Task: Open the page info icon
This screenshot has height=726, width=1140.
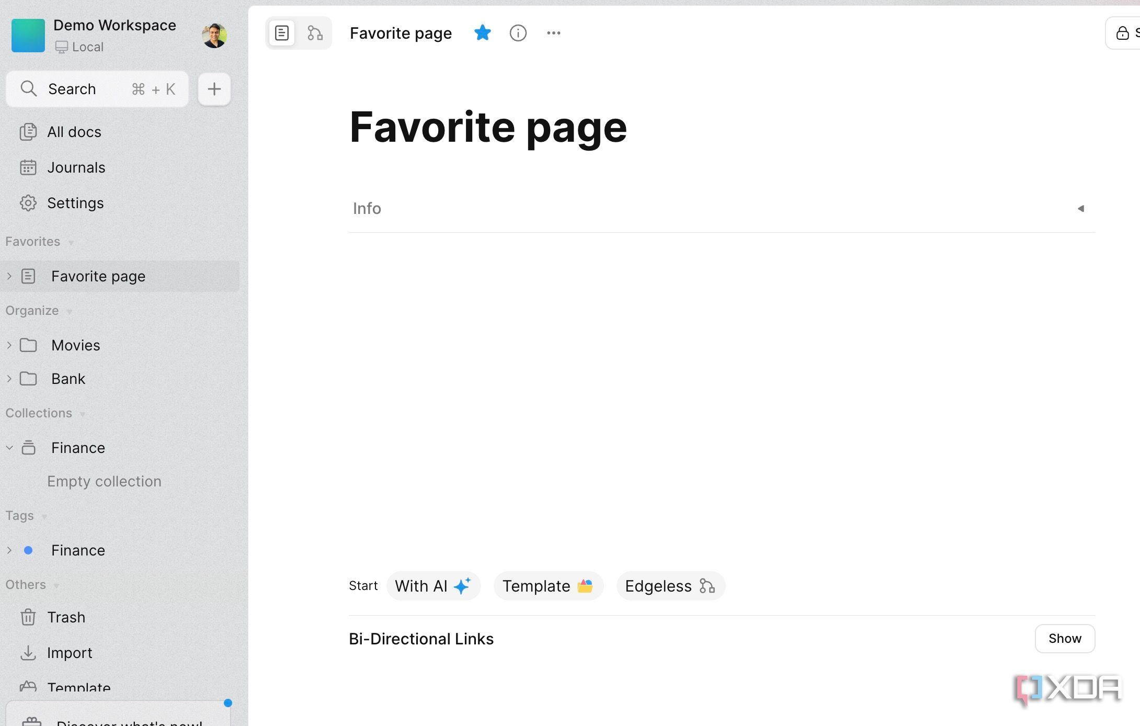Action: click(518, 33)
